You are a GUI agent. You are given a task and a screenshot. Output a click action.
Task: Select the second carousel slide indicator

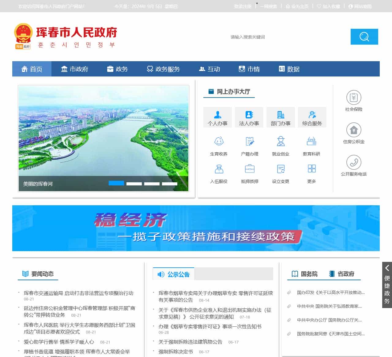coord(134,184)
